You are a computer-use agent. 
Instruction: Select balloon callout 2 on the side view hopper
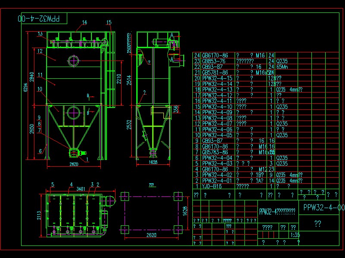pos(144,92)
